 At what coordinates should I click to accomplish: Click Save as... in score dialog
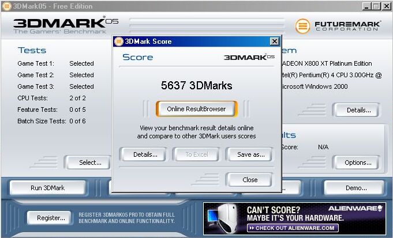pos(249,154)
